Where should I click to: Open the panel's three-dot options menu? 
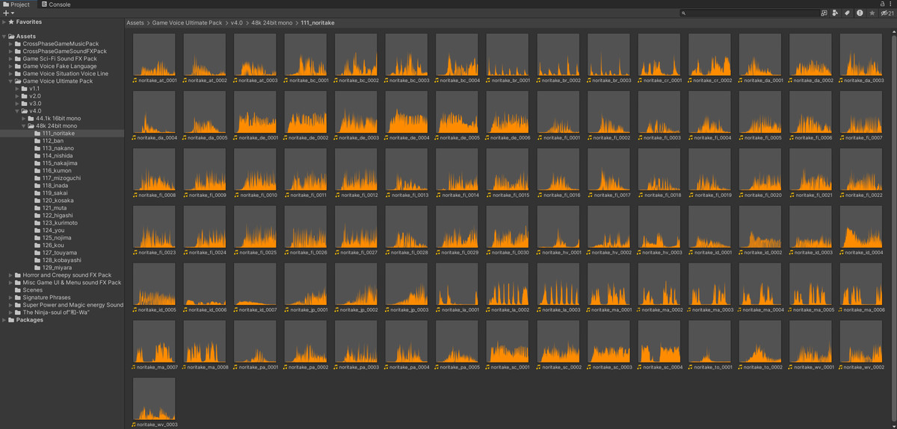tap(892, 4)
